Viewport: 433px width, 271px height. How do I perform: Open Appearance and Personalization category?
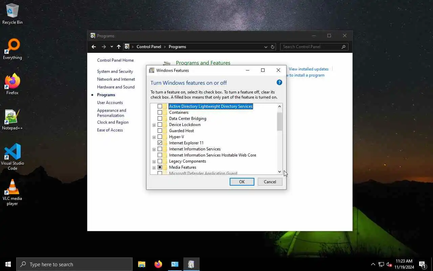pos(112,113)
